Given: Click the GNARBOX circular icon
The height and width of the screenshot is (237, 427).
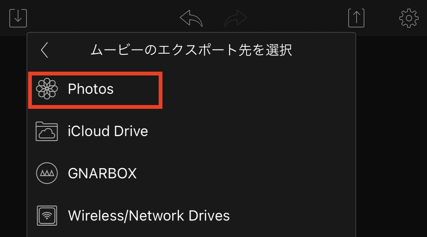Looking at the screenshot, I should coord(46,173).
